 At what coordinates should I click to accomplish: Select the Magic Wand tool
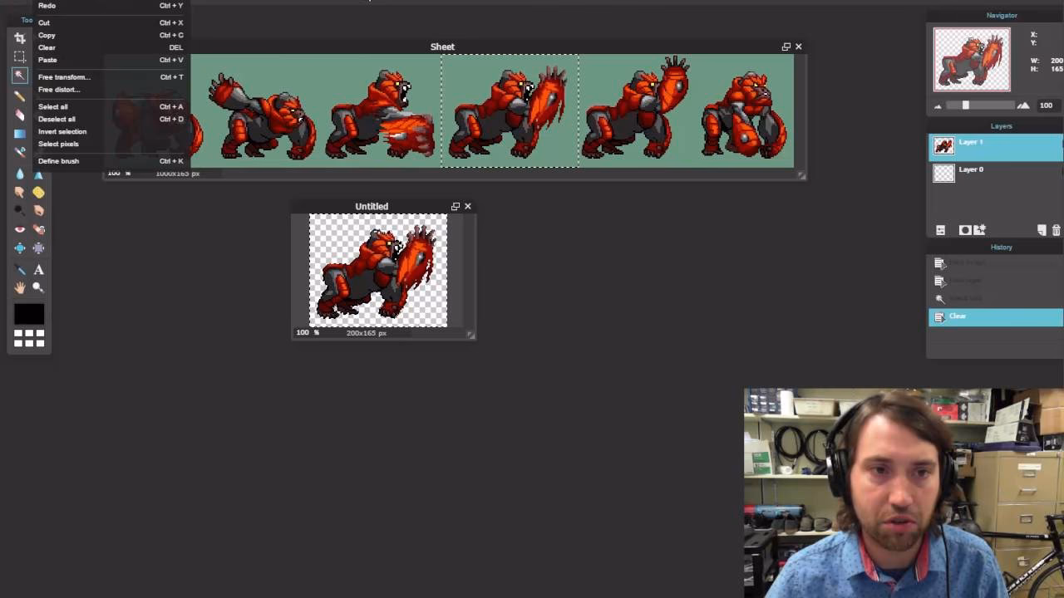(x=20, y=76)
